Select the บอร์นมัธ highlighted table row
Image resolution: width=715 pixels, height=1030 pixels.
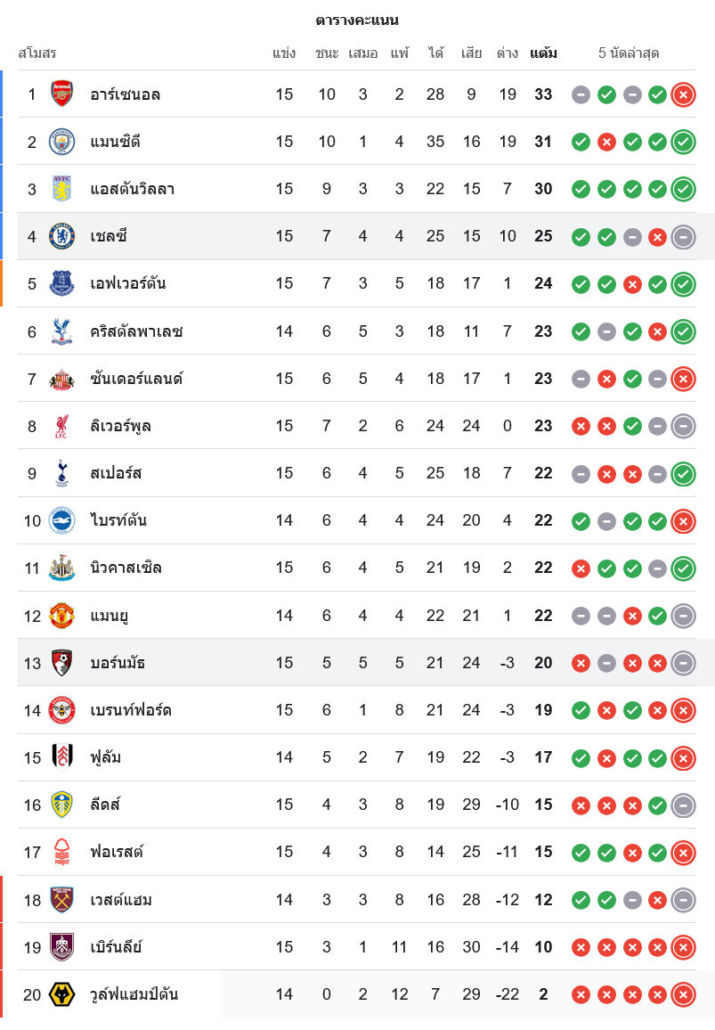[x=356, y=663]
